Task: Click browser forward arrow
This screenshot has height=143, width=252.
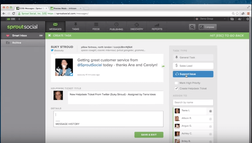Action: point(9,14)
